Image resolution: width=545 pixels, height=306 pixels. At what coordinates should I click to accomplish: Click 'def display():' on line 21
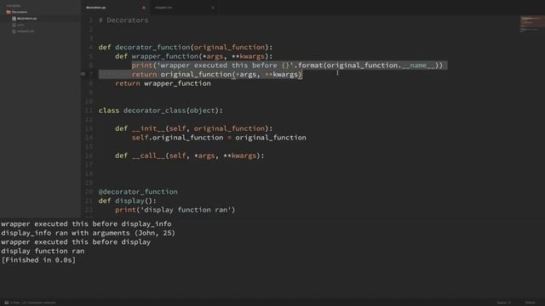click(128, 201)
